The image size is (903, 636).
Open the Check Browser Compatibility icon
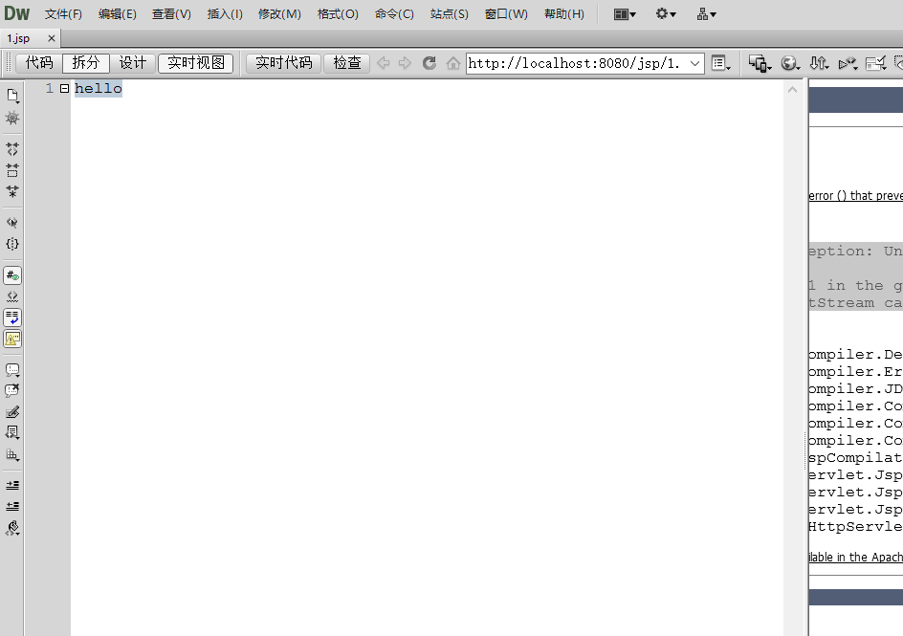(x=876, y=63)
